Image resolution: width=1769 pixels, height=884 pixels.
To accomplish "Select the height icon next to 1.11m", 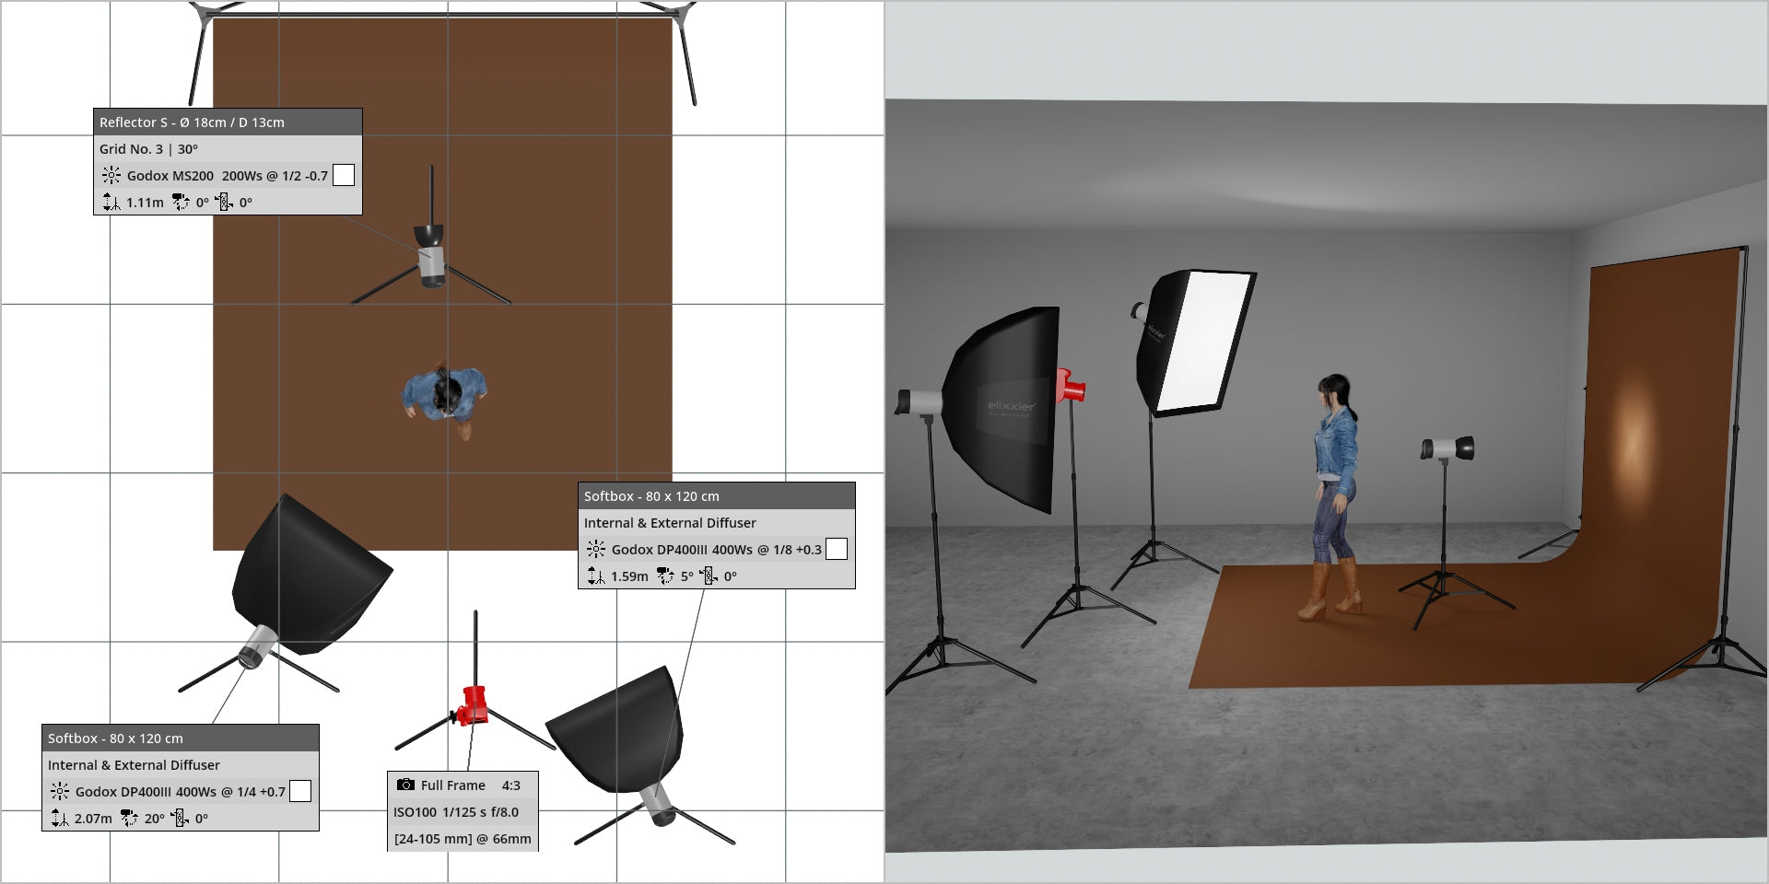I will [111, 202].
